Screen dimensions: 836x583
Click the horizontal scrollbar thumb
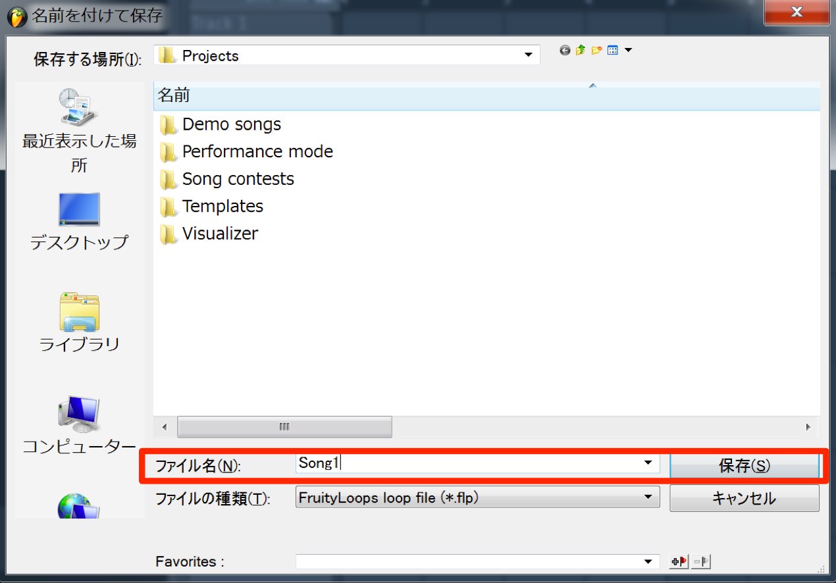[x=284, y=426]
